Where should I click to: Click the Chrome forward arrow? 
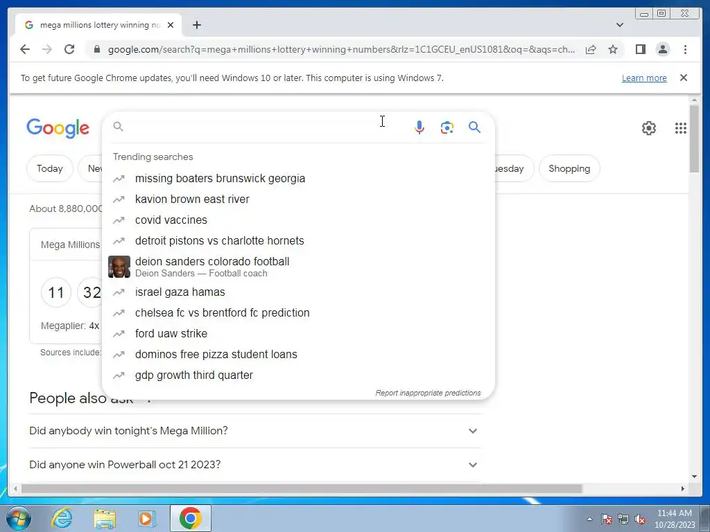[x=47, y=49]
